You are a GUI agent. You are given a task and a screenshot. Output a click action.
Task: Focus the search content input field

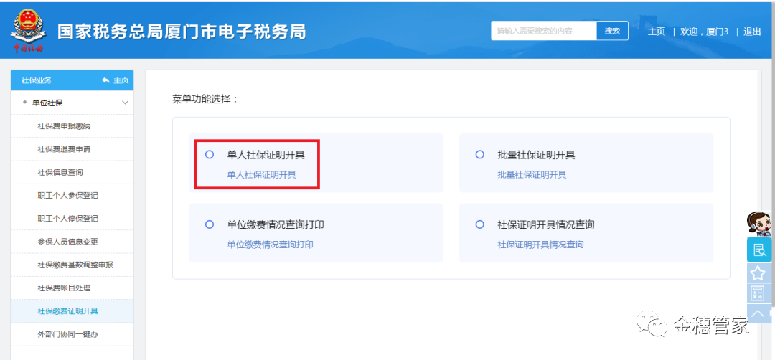[544, 31]
